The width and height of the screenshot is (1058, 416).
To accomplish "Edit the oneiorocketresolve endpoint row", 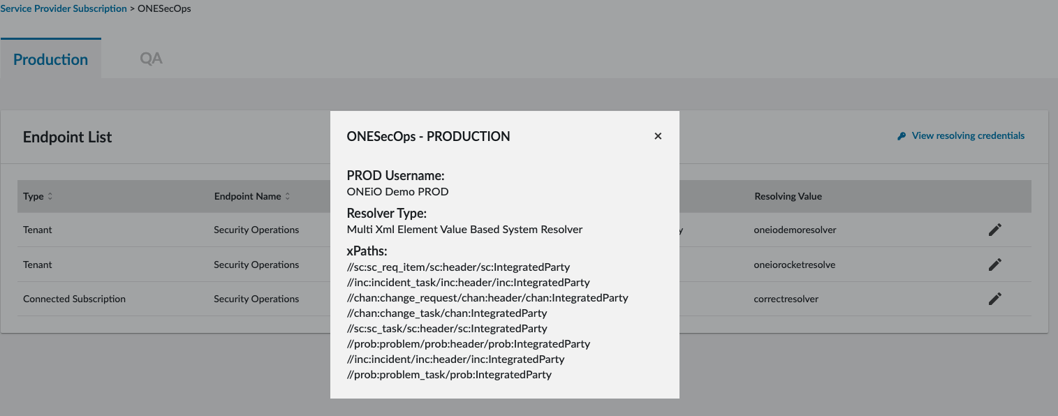I will click(995, 265).
